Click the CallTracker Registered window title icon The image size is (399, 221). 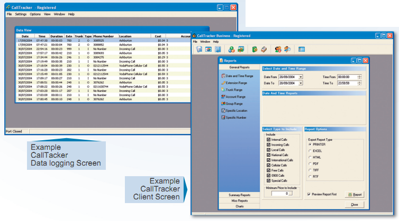pos(8,7)
